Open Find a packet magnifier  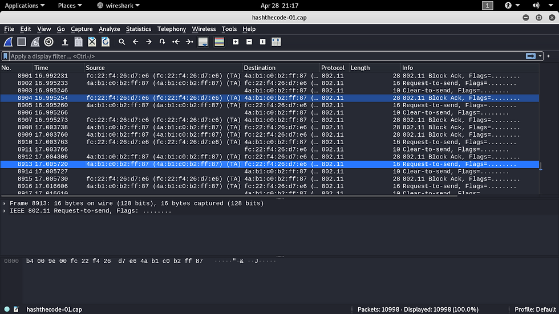point(122,42)
